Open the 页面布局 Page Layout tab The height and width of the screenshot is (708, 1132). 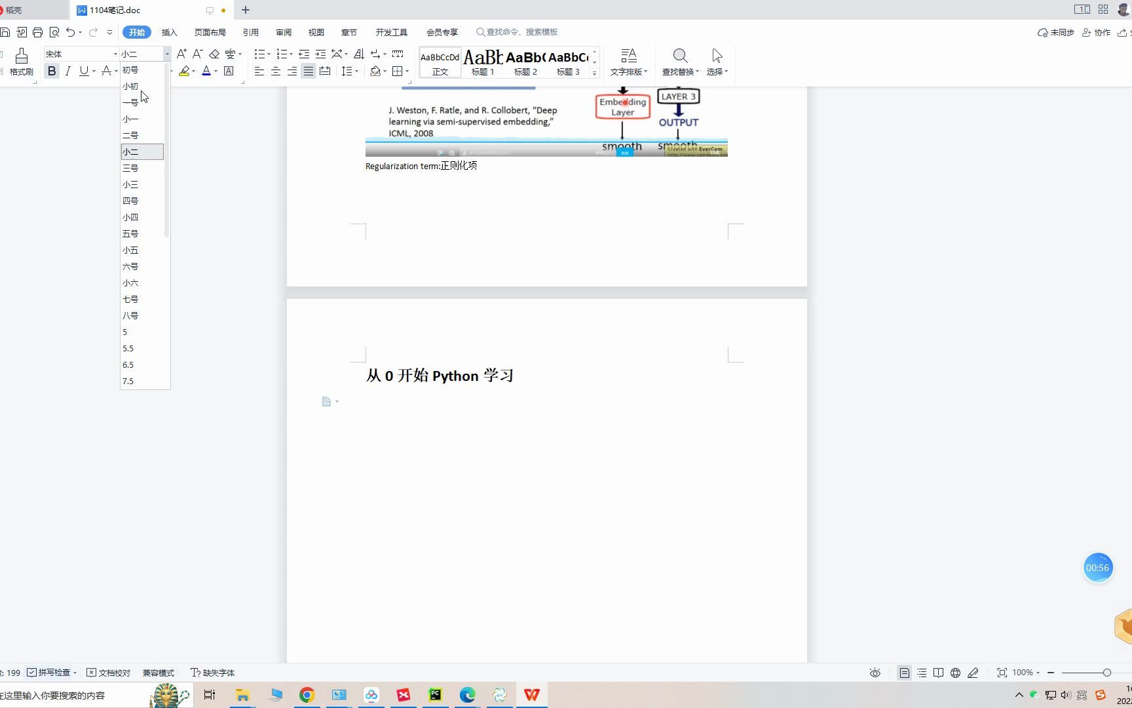(210, 32)
